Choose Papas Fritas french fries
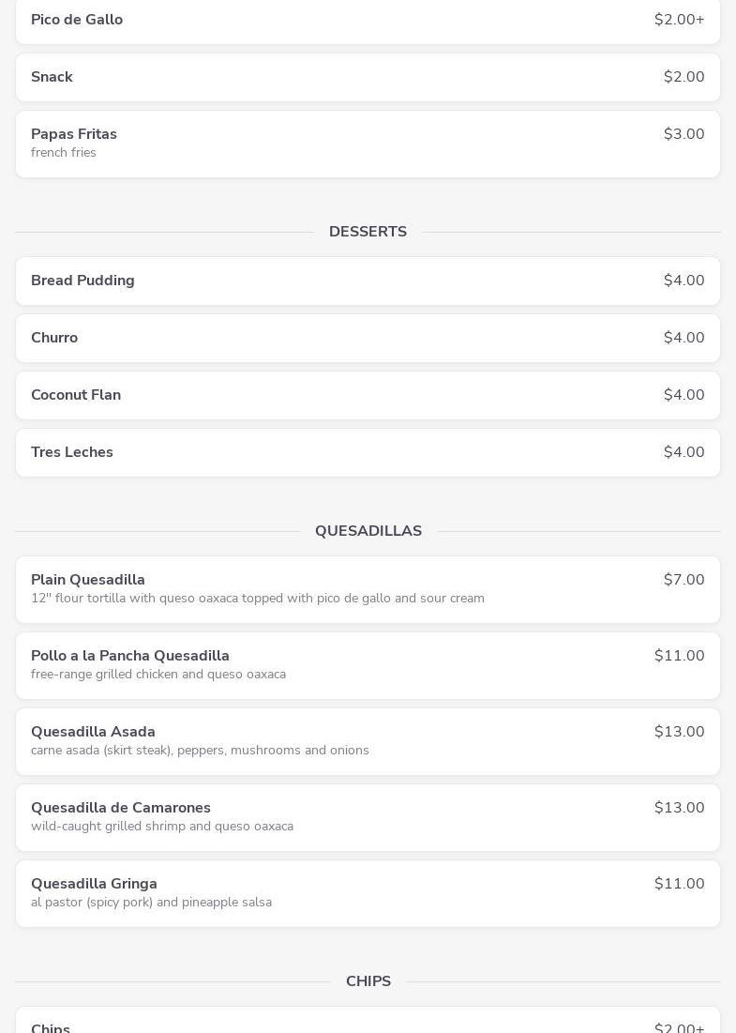The image size is (736, 1033). [x=368, y=144]
